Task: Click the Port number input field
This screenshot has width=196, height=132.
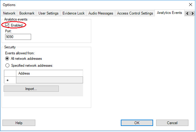Action: [18, 37]
